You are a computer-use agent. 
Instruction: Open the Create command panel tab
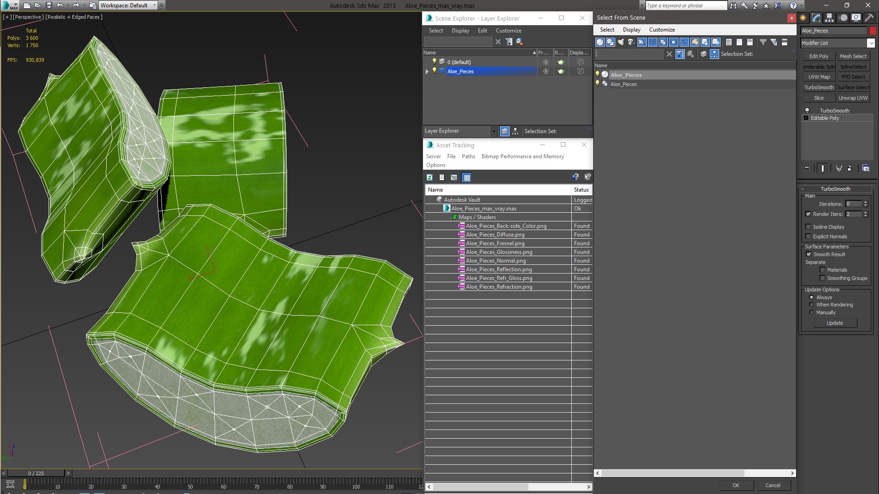click(803, 18)
